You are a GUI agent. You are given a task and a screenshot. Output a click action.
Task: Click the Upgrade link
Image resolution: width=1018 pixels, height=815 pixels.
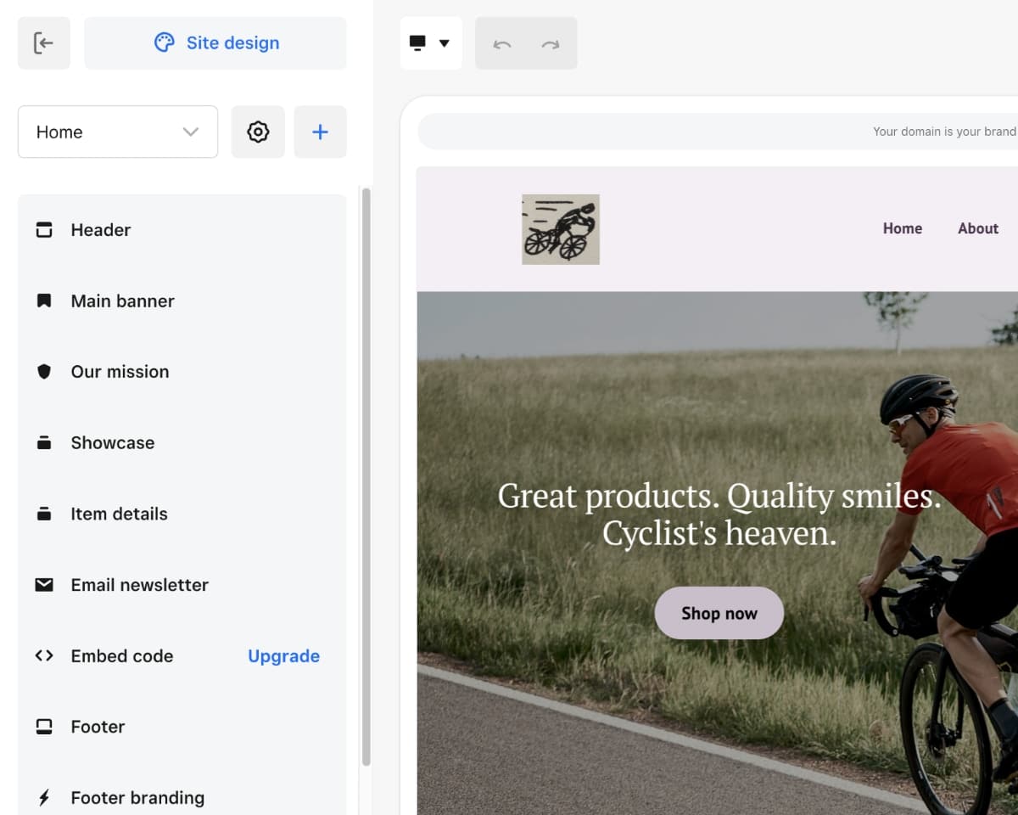(x=283, y=656)
